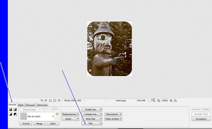Expand the Filtre dropdown arrow
This screenshot has width=212, height=129.
pyautogui.click(x=101, y=123)
